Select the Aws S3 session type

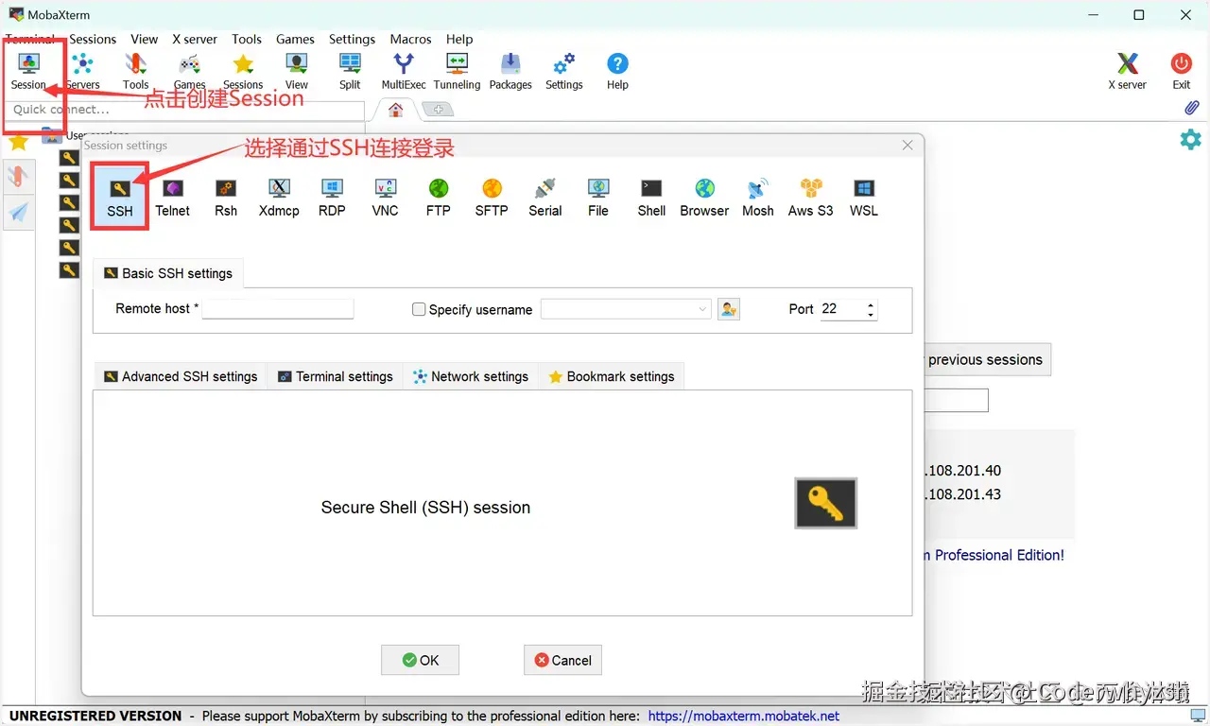pyautogui.click(x=811, y=198)
